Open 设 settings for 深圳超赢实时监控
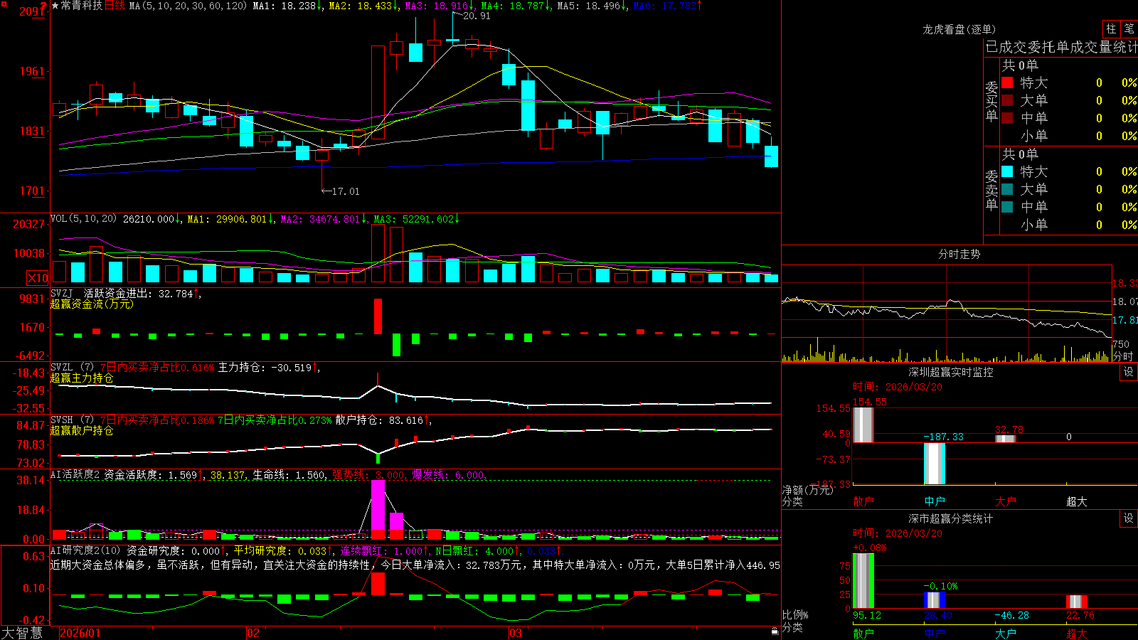This screenshot has width=1138, height=640. pos(1129,372)
